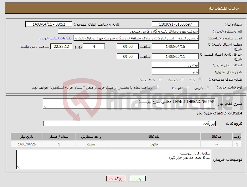Click price validity date 1403/05/11 field
Screen dimensions: 247x187
[x=175, y=56]
